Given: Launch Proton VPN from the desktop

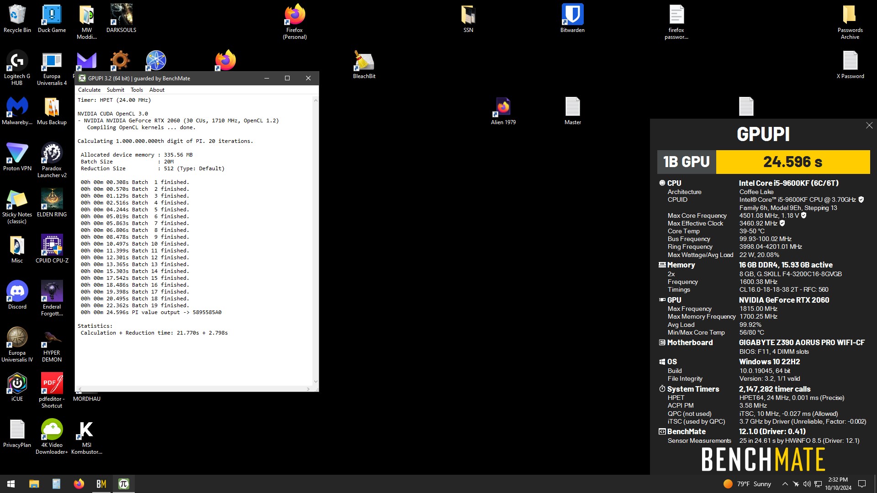Looking at the screenshot, I should (x=17, y=157).
